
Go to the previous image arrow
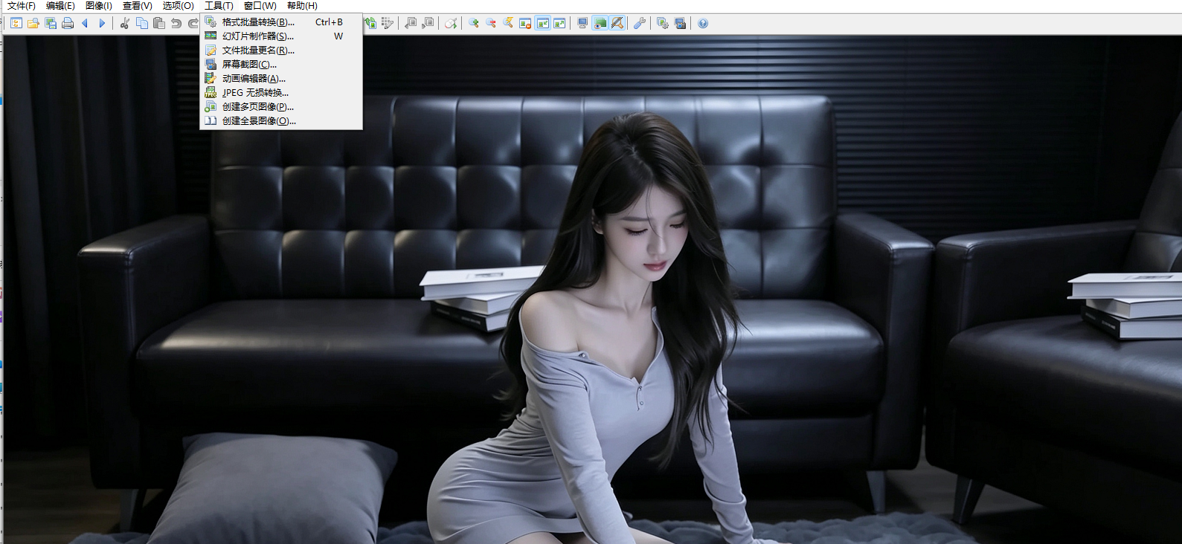click(85, 23)
